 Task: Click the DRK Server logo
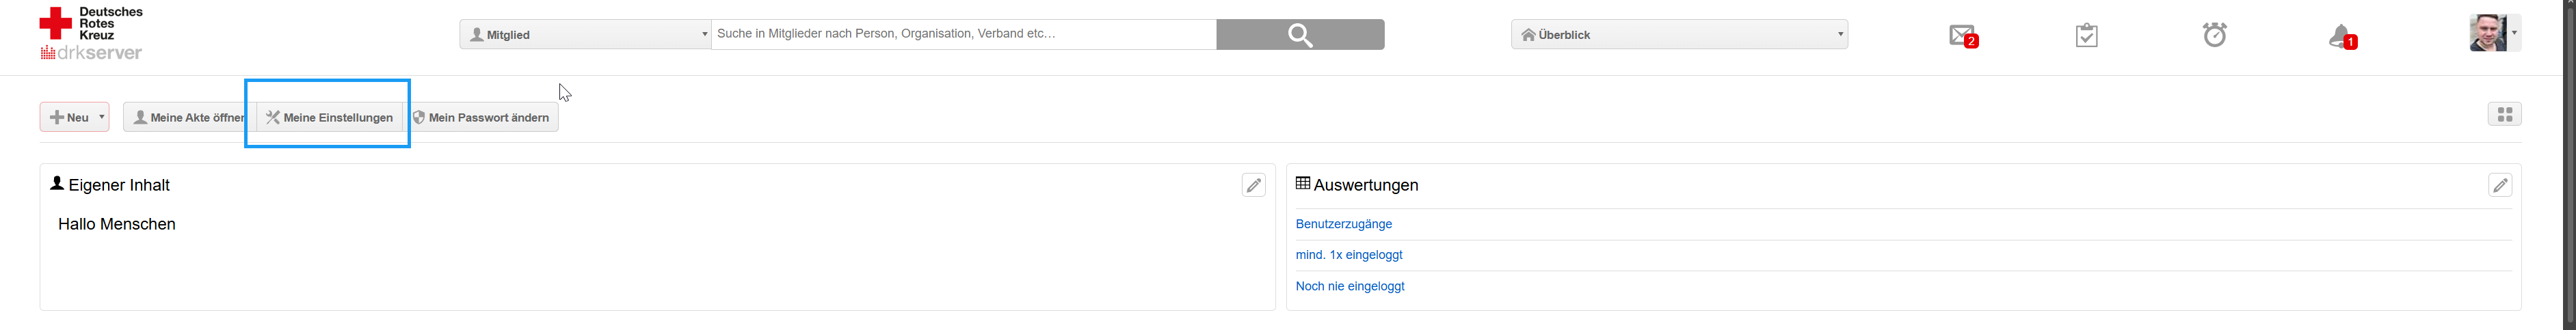(x=91, y=33)
